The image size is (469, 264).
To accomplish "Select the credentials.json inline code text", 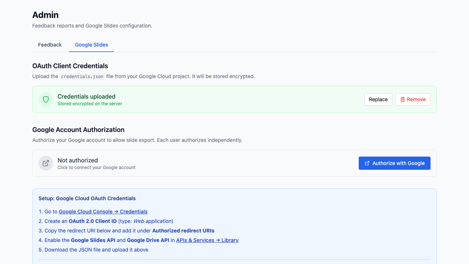I will click(x=82, y=76).
